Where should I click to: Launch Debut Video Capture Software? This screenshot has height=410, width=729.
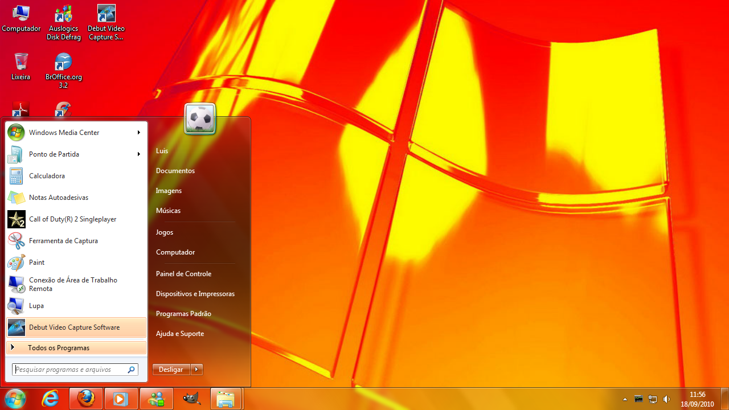click(75, 327)
